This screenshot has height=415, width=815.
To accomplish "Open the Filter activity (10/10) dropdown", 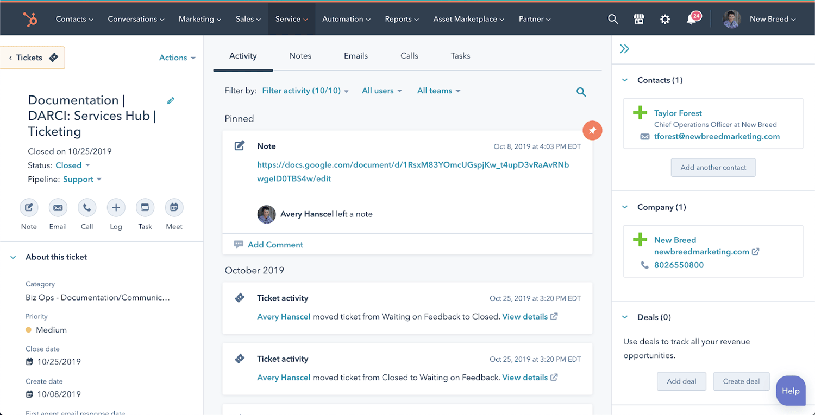I will [305, 91].
